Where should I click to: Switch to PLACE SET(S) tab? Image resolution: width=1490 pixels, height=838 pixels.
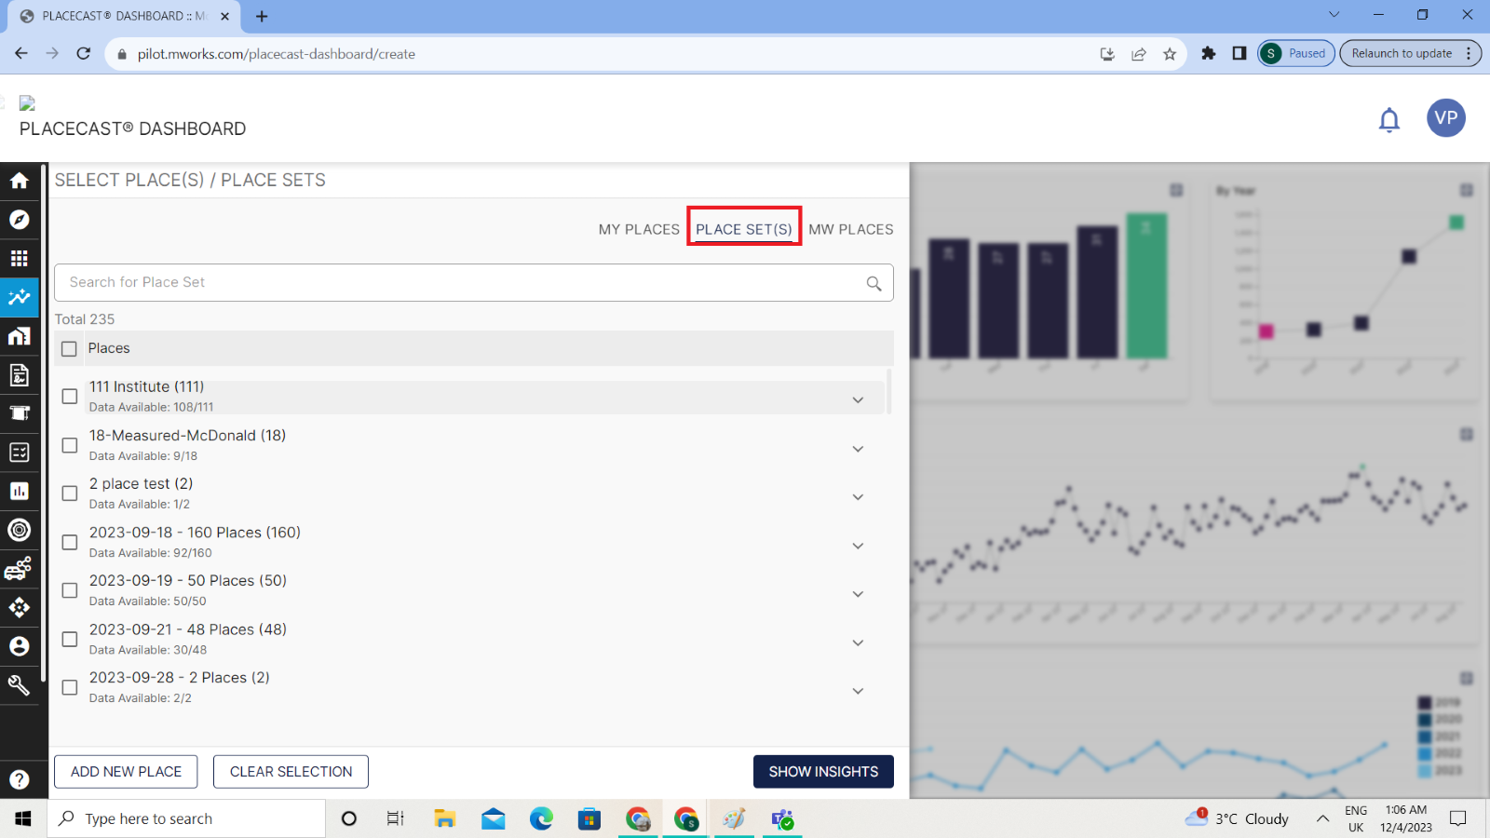point(744,229)
